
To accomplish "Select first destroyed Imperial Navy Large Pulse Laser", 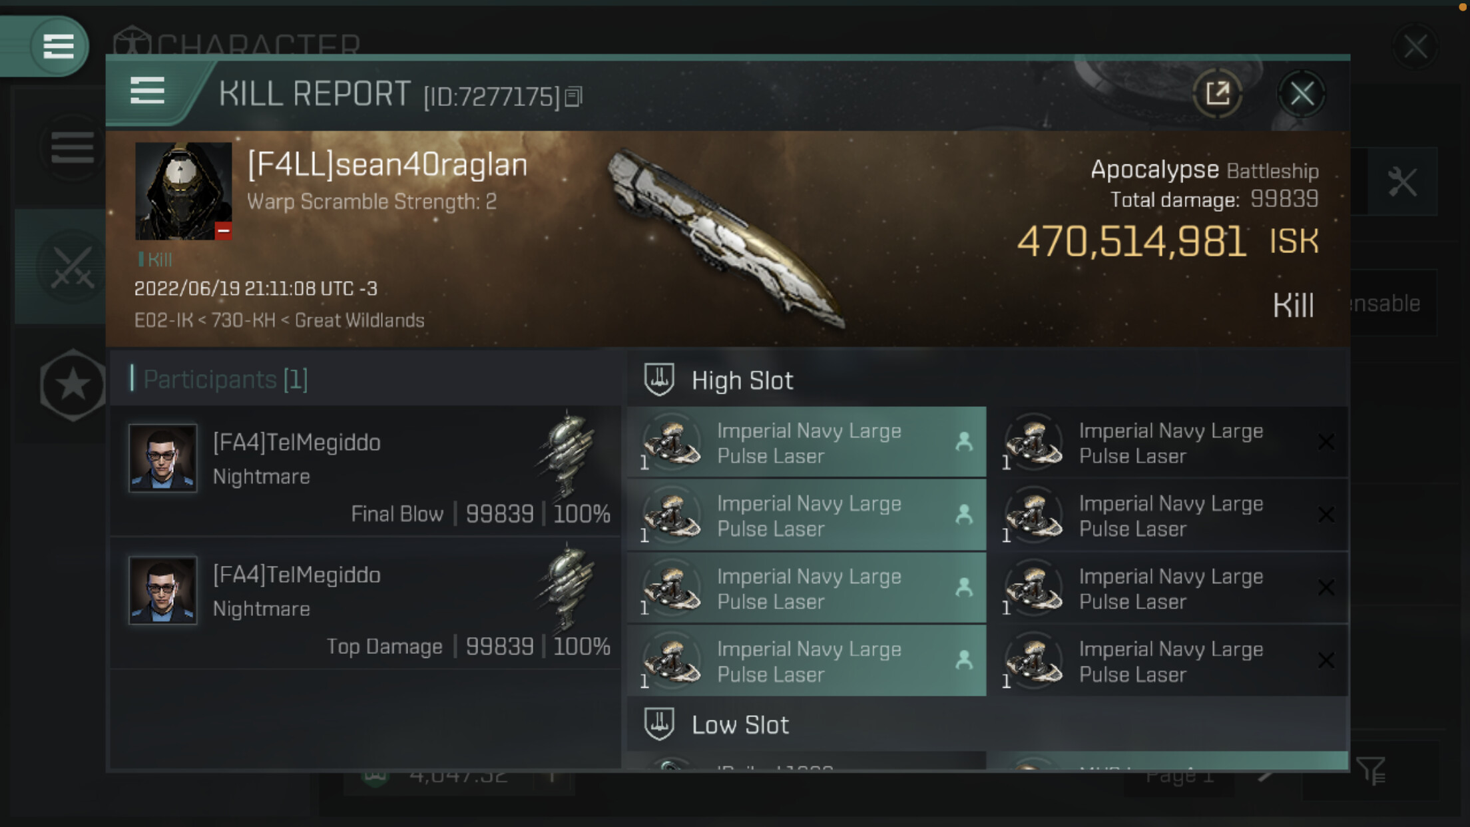I will [x=1168, y=442].
